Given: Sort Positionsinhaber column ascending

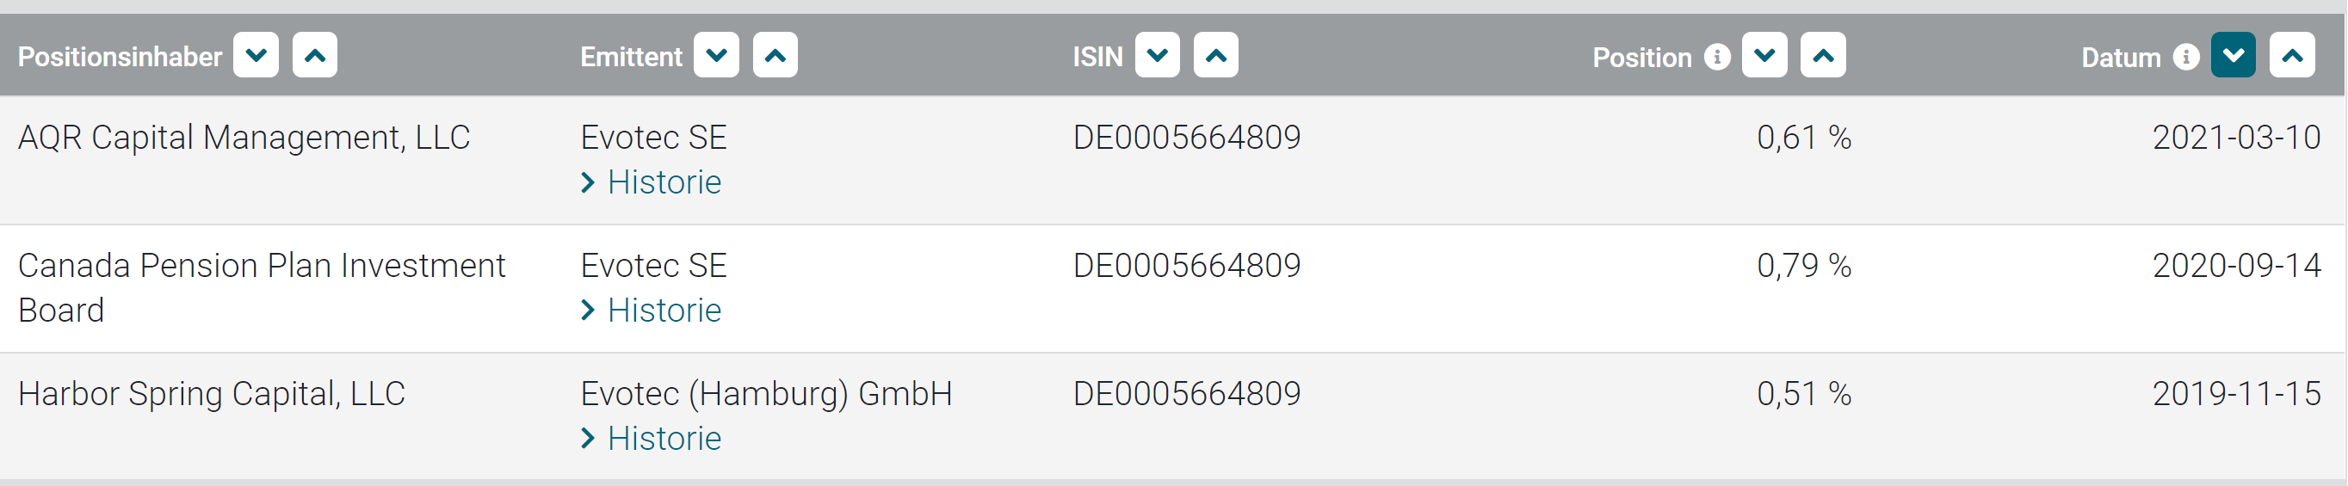Looking at the screenshot, I should coord(314,56).
